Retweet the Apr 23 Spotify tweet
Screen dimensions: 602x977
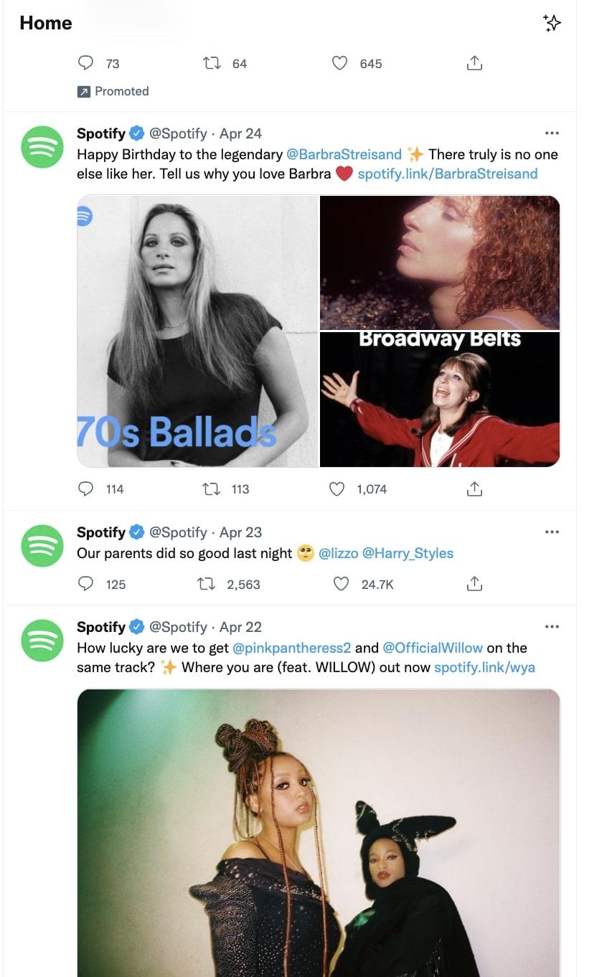click(x=207, y=584)
